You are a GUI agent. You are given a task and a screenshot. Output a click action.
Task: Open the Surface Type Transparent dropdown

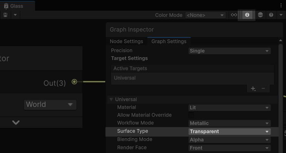pyautogui.click(x=229, y=132)
